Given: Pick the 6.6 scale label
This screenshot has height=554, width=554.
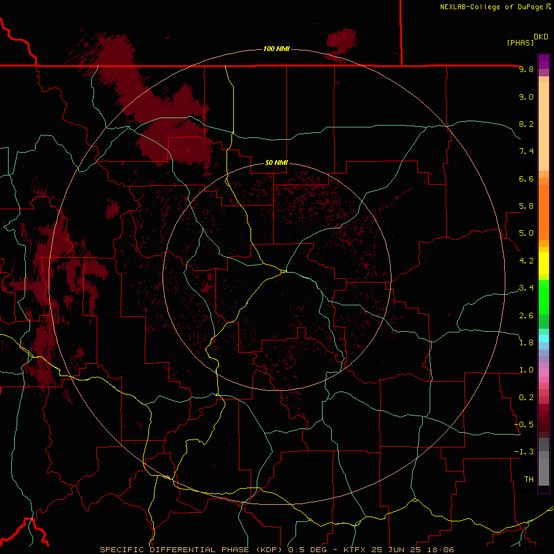Looking at the screenshot, I should tap(526, 179).
